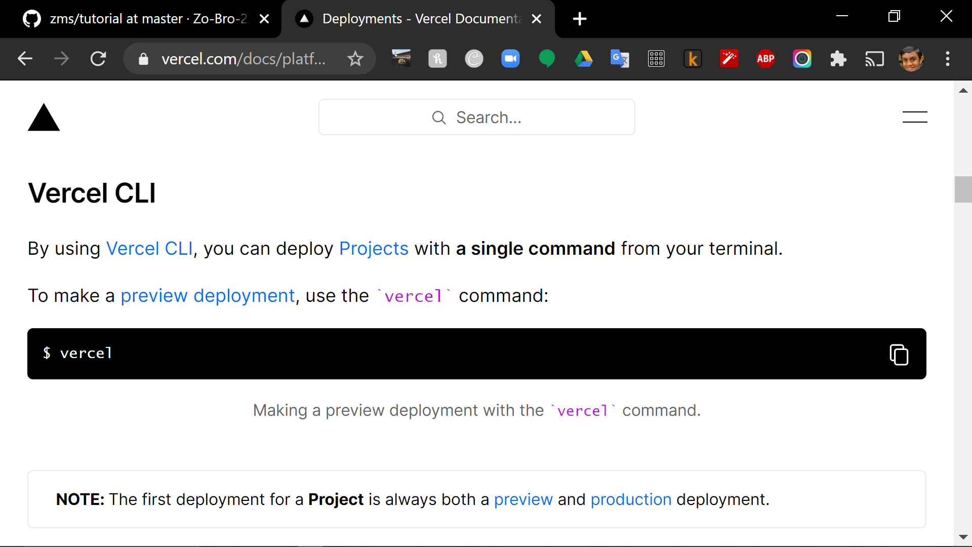Click the Vercel triangle logo
This screenshot has width=972, height=547.
44,118
